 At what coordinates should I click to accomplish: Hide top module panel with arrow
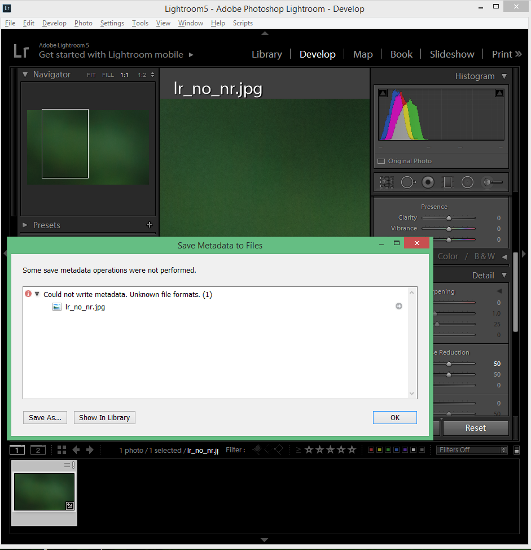(x=265, y=33)
